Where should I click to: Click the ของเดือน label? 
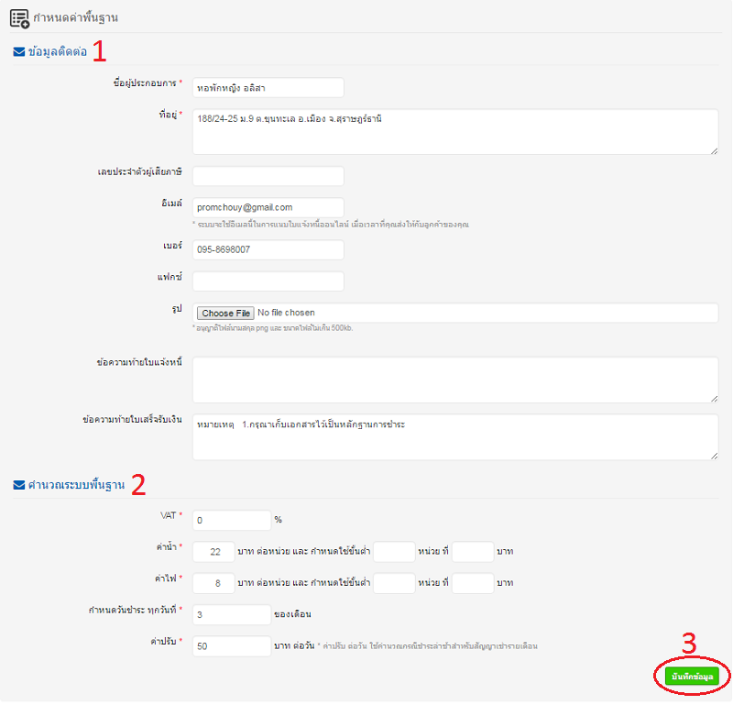point(292,615)
